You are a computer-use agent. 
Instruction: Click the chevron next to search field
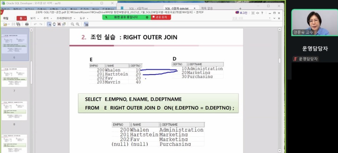(x=274, y=18)
